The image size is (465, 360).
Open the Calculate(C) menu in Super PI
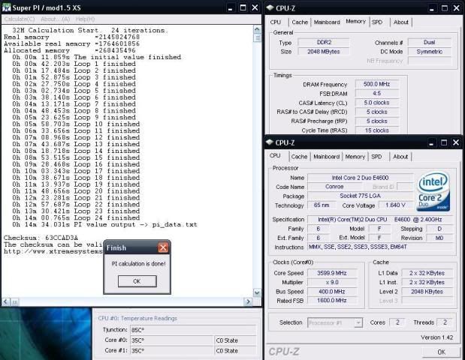[x=20, y=19]
